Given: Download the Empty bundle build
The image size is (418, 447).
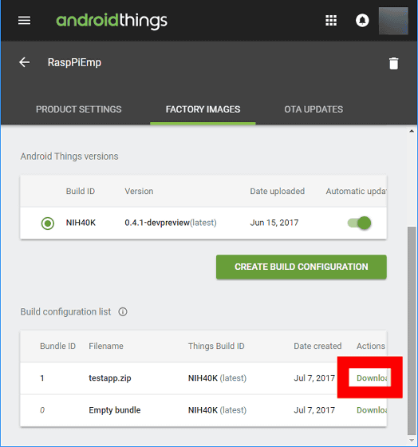Looking at the screenshot, I should click(x=372, y=410).
